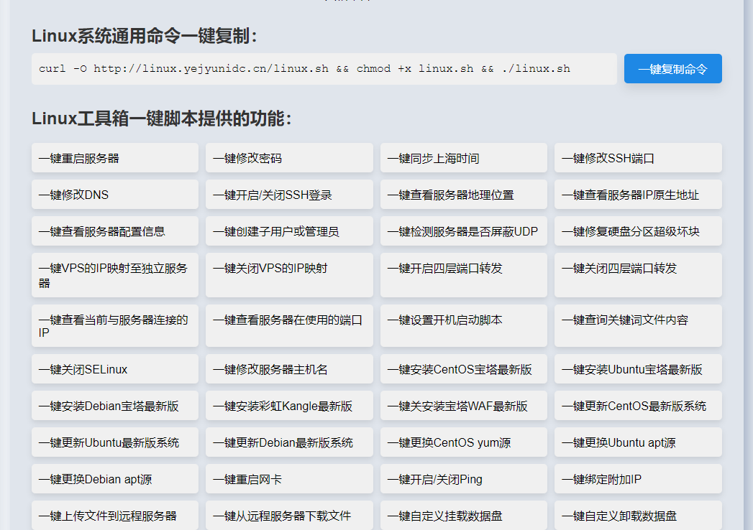Screen dimensions: 753x530
Task: Select 一键关闭VPS的IP映射 card
Action: click(x=289, y=275)
